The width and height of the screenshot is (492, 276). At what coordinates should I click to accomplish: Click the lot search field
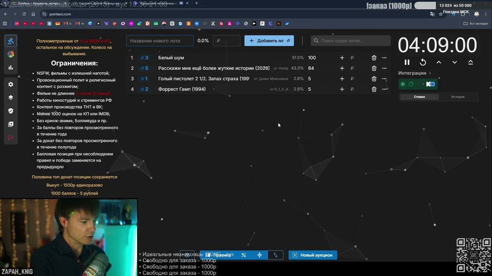point(351,41)
